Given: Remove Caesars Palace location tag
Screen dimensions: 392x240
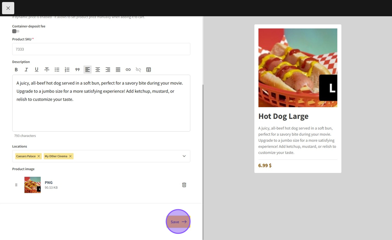Looking at the screenshot, I should [x=39, y=156].
